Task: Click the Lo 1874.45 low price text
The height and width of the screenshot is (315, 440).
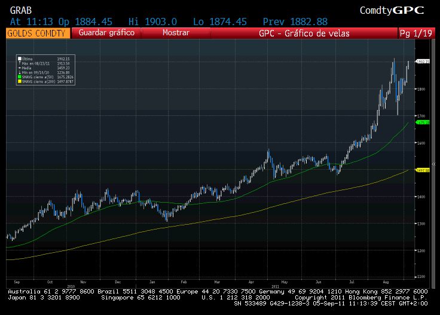Action: tap(220, 22)
